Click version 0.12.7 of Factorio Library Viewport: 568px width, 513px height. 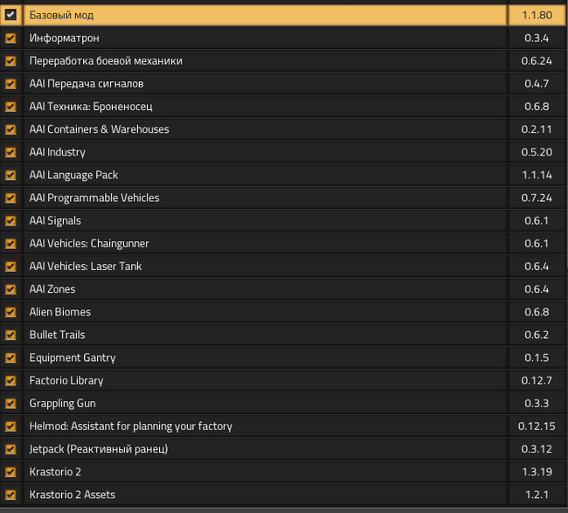tap(537, 380)
